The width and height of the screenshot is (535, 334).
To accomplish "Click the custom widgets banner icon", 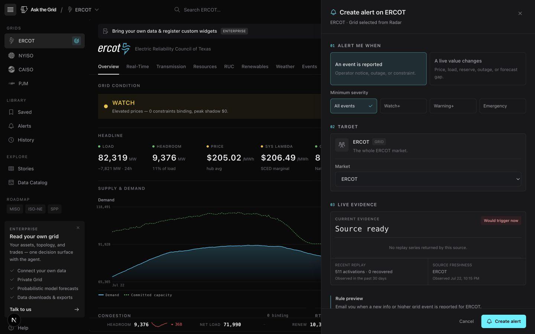I will click(106, 31).
